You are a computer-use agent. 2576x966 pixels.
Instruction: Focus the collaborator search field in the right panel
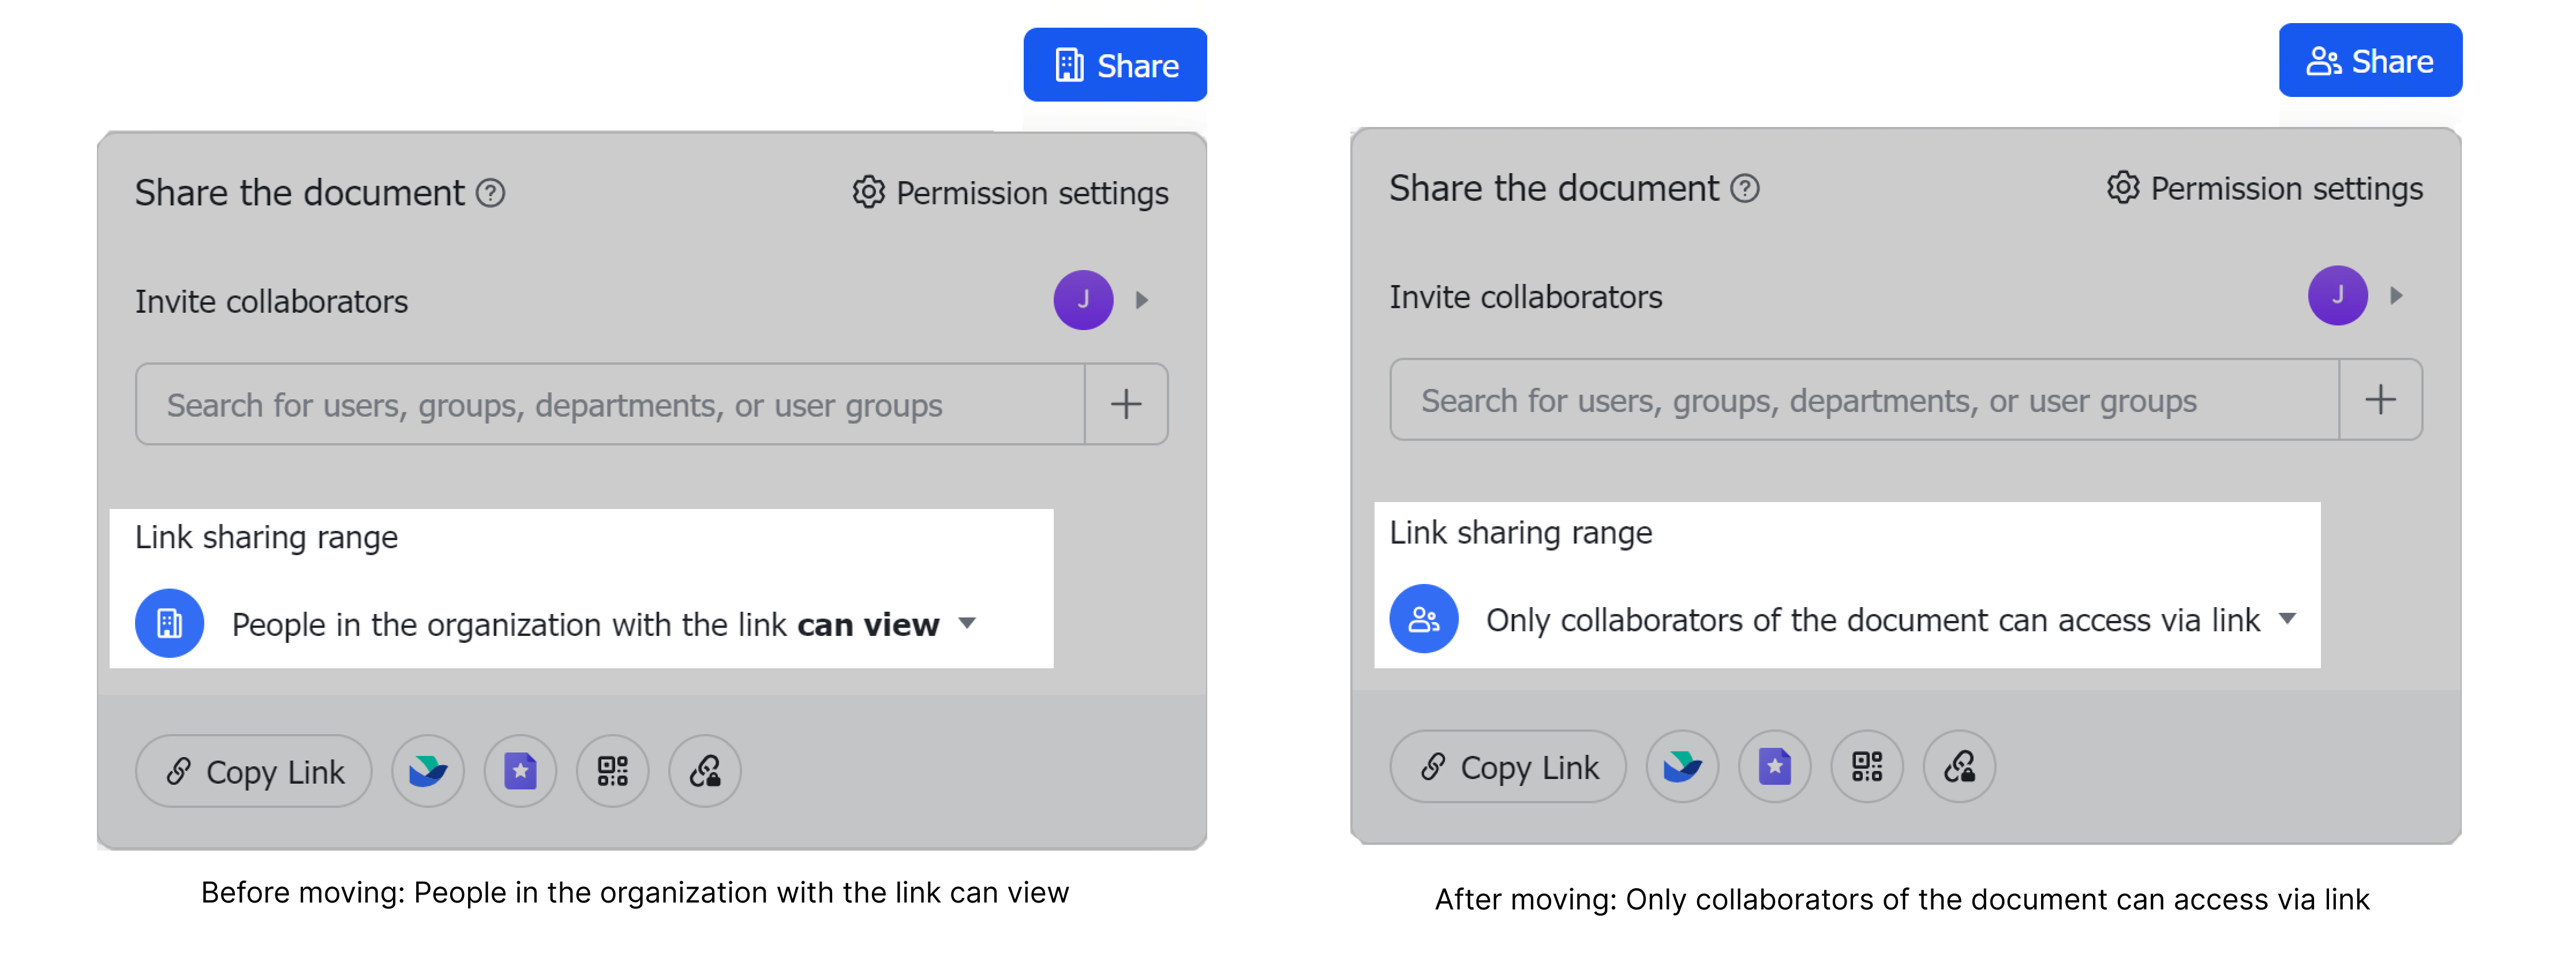[x=1864, y=400]
